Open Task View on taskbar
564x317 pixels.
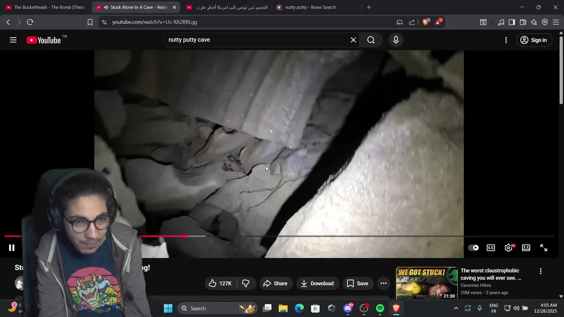click(267, 308)
